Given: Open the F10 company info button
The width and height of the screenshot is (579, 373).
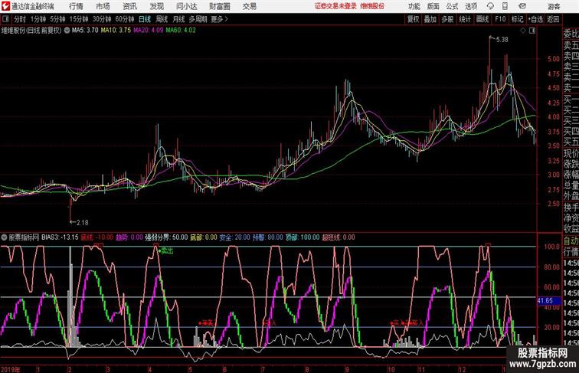Looking at the screenshot, I should tap(500, 19).
